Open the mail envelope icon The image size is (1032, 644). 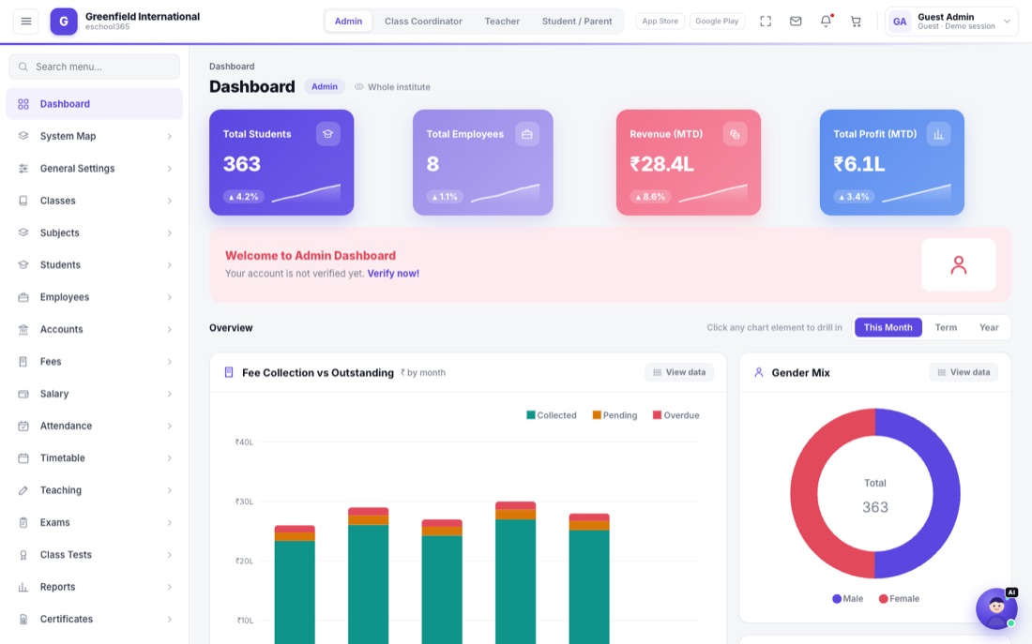click(x=796, y=21)
